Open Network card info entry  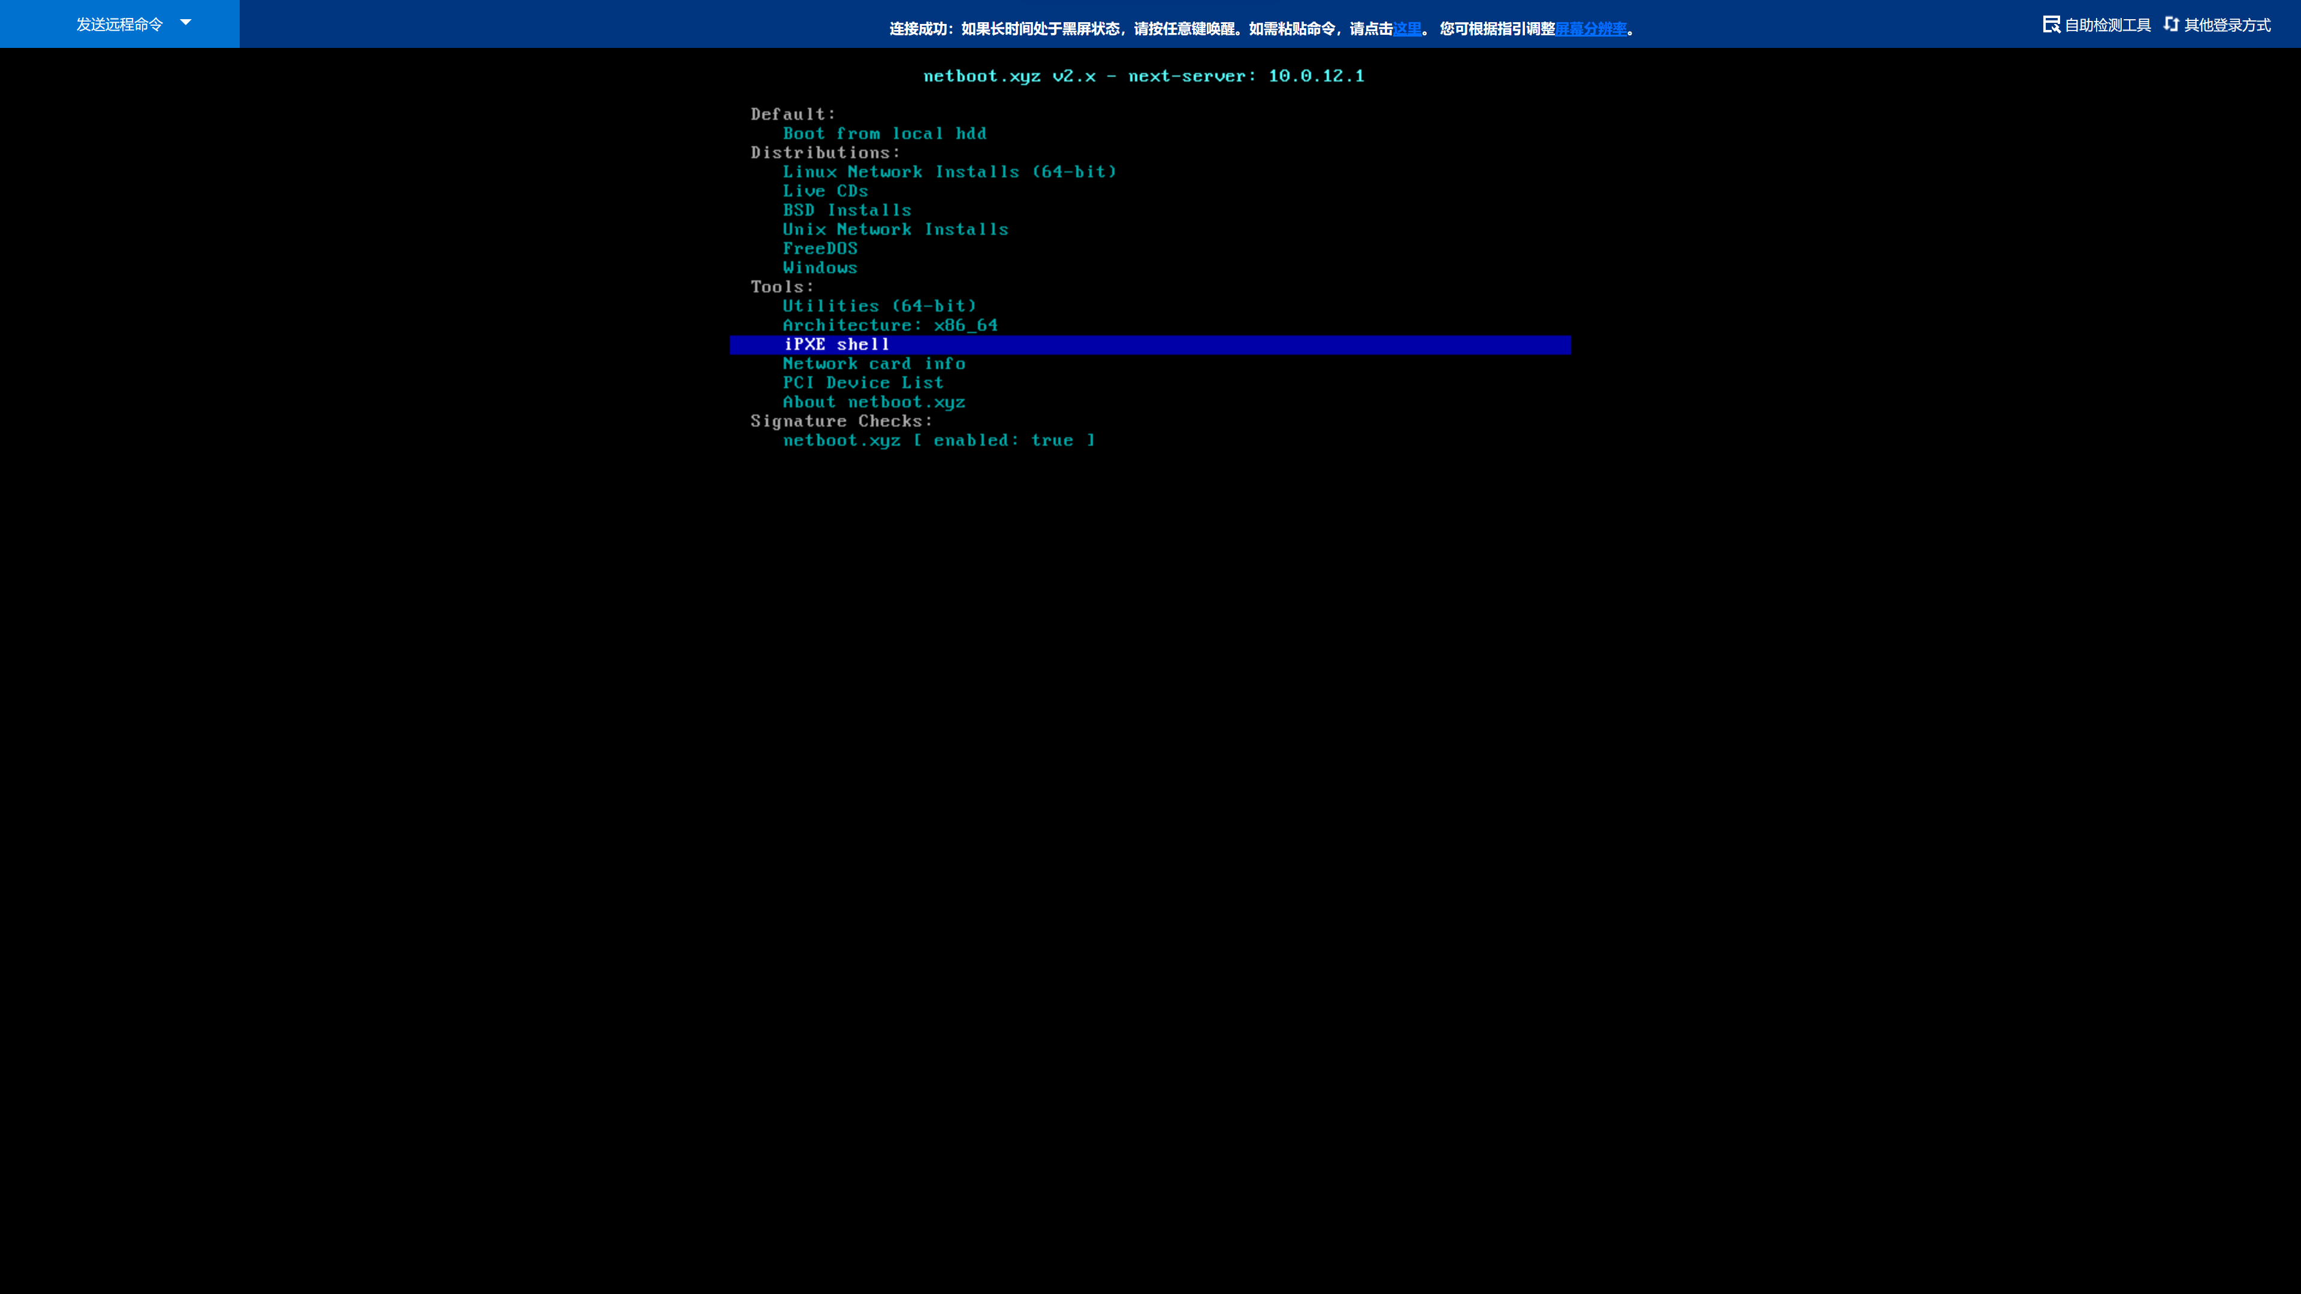click(874, 364)
